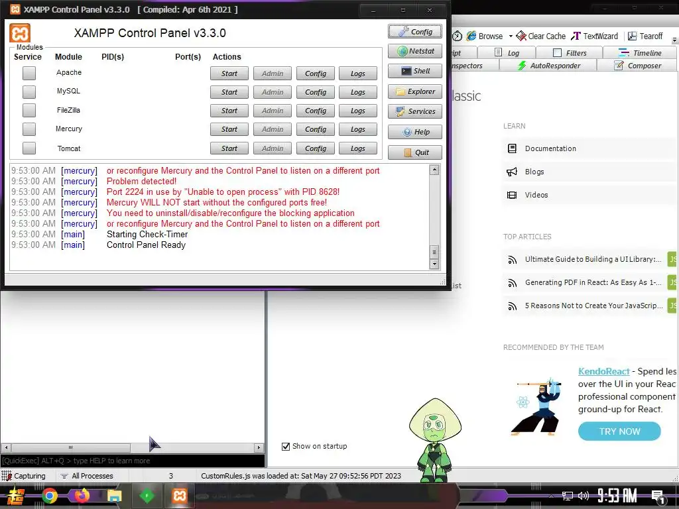This screenshot has height=509, width=679.
Task: Click Clear Cache in Fiddler toolbar
Action: coord(541,36)
